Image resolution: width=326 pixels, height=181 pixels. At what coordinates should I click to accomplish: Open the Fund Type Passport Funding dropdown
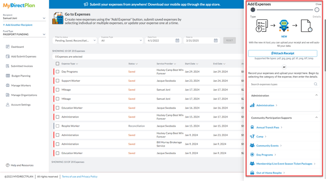[24, 34]
